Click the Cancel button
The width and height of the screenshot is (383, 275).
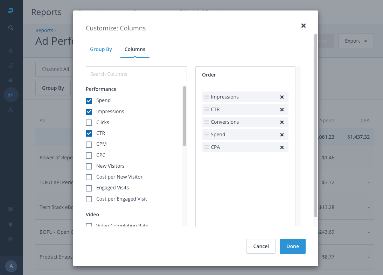pyautogui.click(x=261, y=246)
